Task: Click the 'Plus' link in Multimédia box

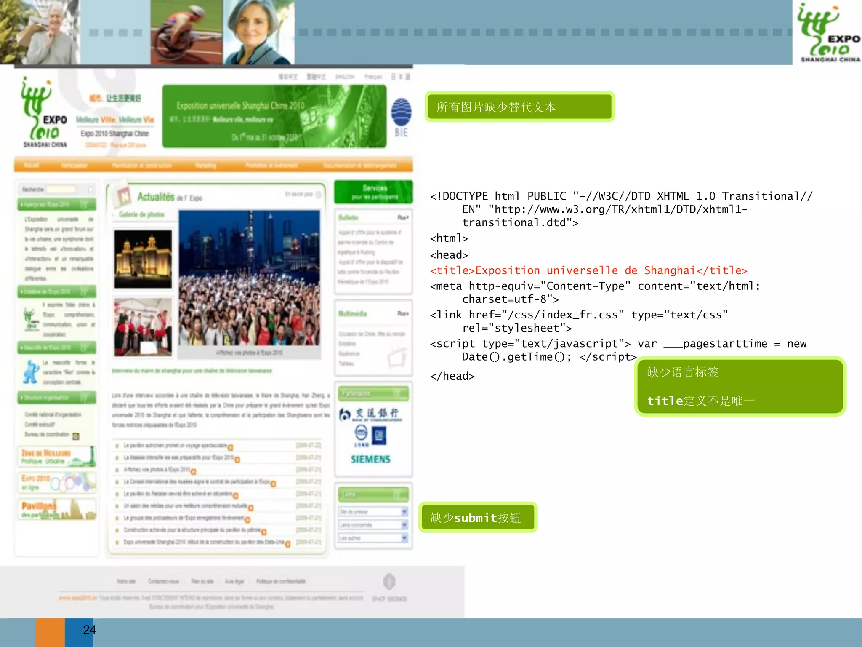Action: pyautogui.click(x=403, y=313)
